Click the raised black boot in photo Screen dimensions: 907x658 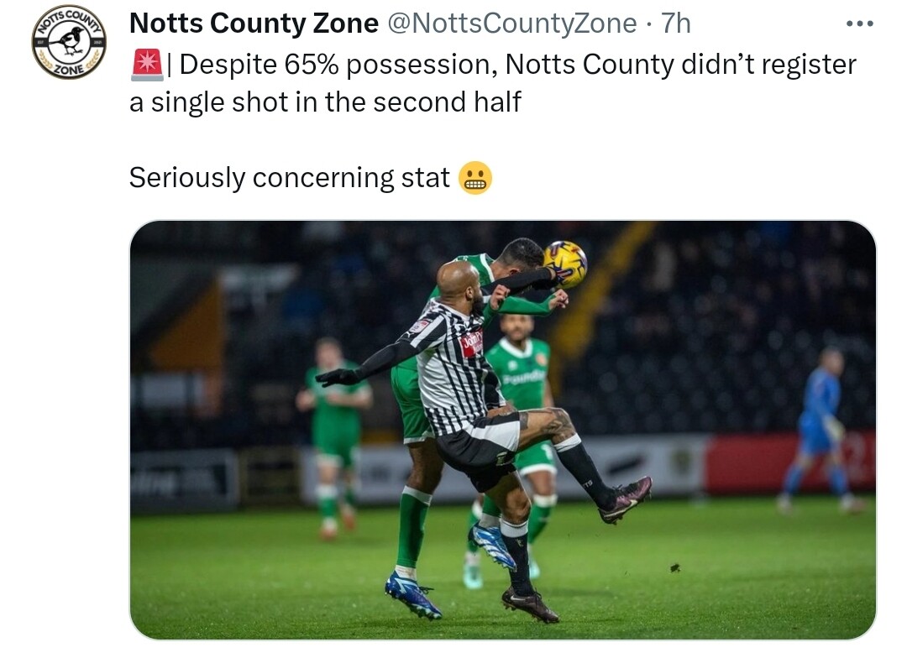coord(626,499)
